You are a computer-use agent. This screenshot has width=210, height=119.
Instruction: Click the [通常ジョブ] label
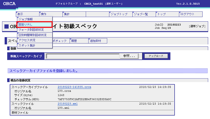(x=197, y=26)
